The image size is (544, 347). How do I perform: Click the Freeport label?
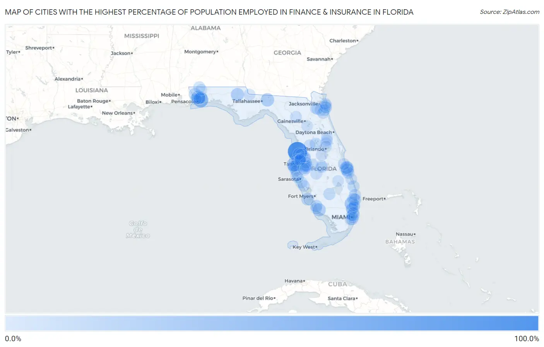tap(373, 199)
